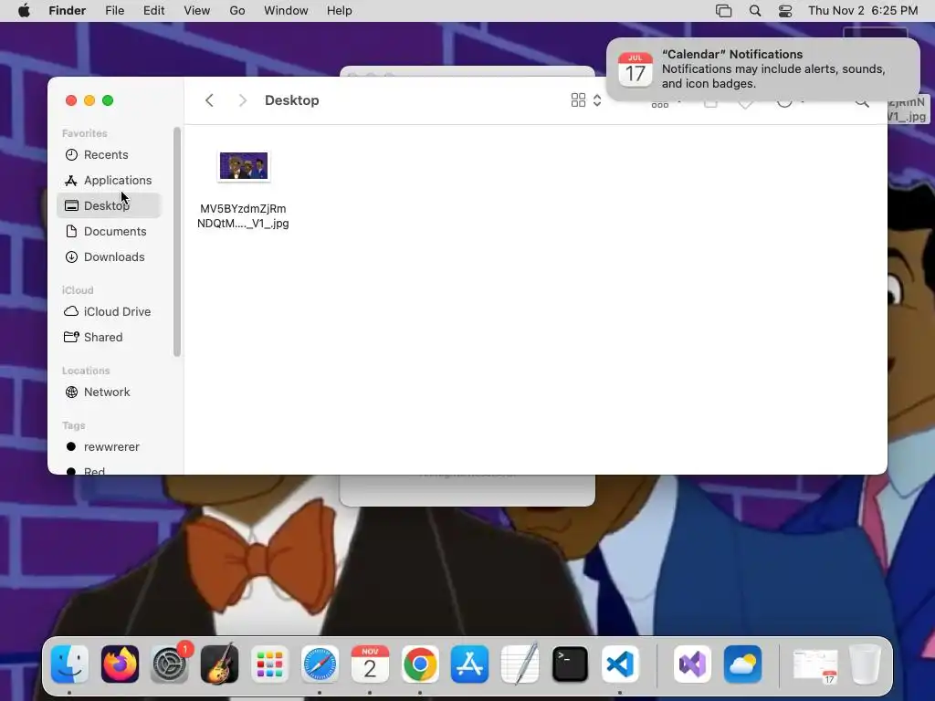This screenshot has width=935, height=701.
Task: Launch Firefox from the Dock
Action: coord(120,664)
